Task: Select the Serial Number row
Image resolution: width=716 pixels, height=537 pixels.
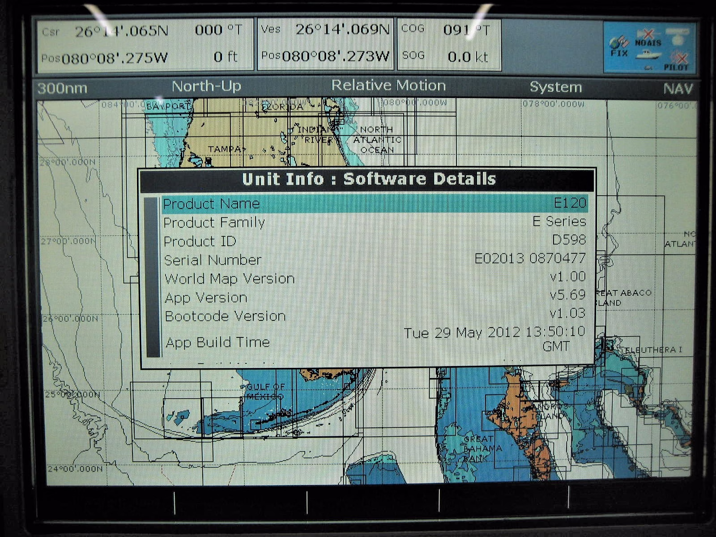Action: tap(374, 260)
